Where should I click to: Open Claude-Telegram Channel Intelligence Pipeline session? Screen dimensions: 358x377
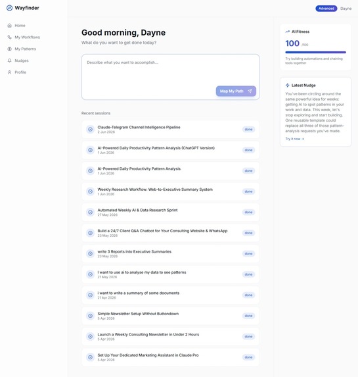(171, 130)
